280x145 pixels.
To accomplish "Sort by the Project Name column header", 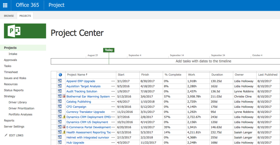I will coord(76,75).
